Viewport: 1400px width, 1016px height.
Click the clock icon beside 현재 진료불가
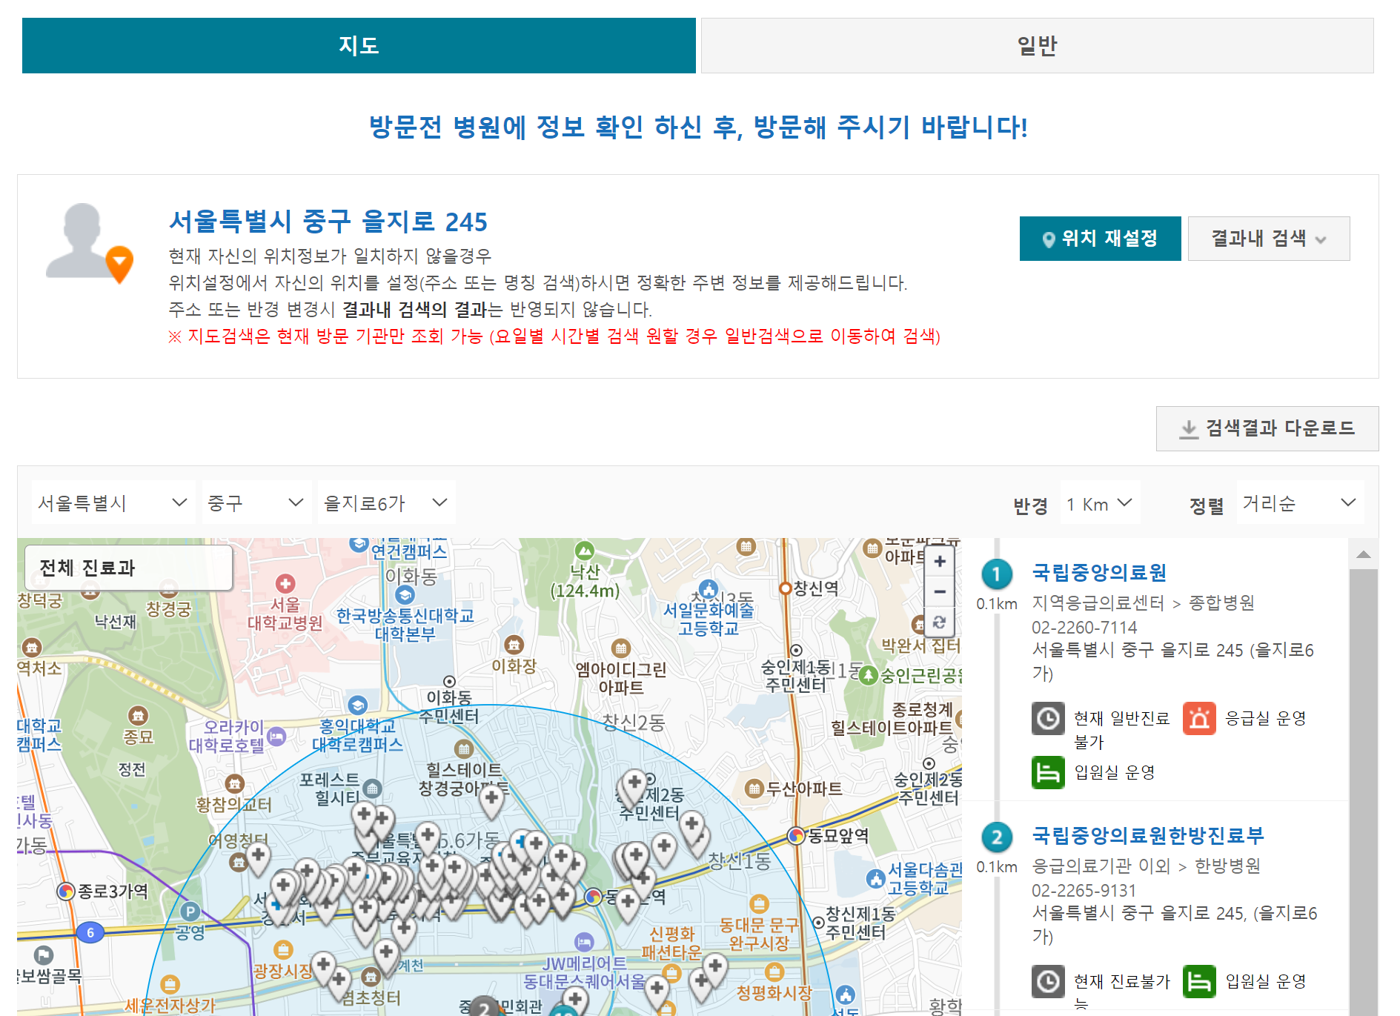click(1048, 981)
